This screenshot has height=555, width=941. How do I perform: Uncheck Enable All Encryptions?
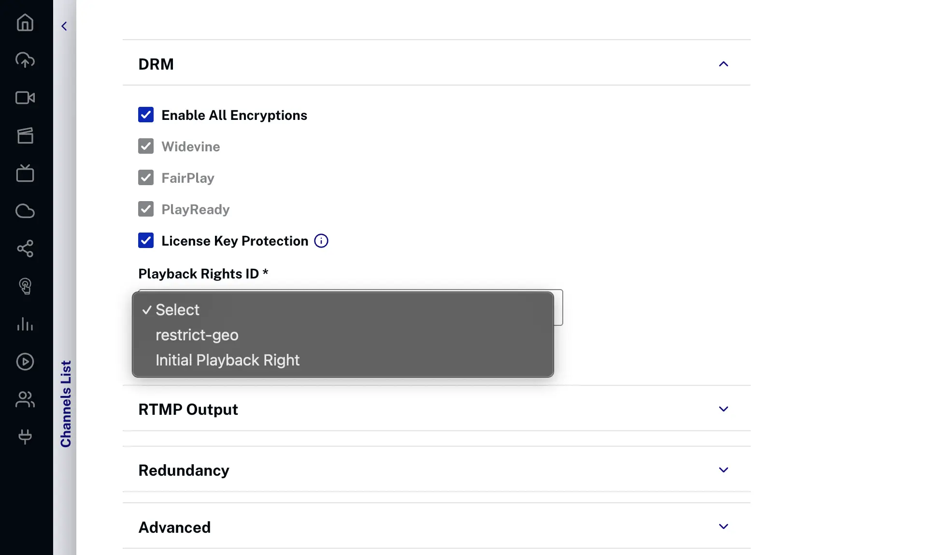(145, 115)
